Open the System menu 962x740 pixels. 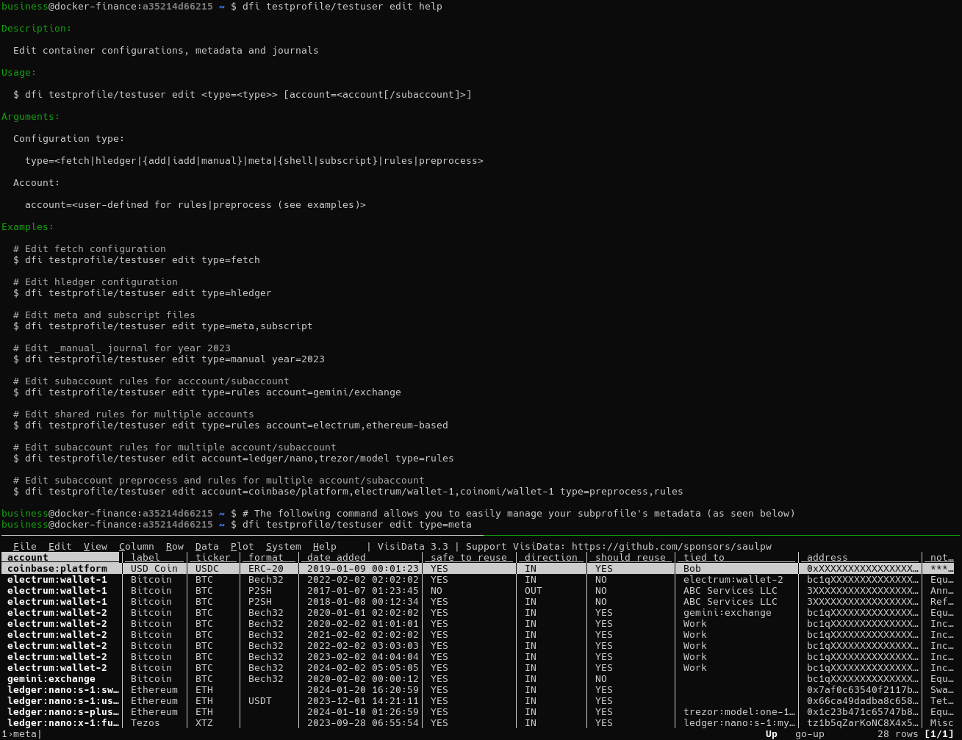pos(283,546)
